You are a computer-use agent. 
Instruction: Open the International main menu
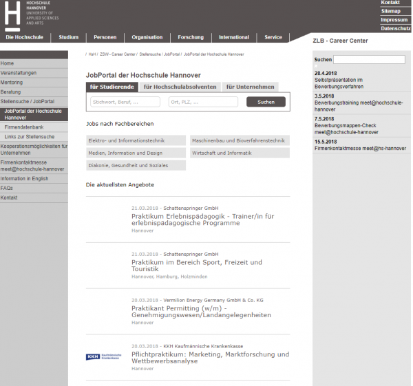click(x=234, y=37)
